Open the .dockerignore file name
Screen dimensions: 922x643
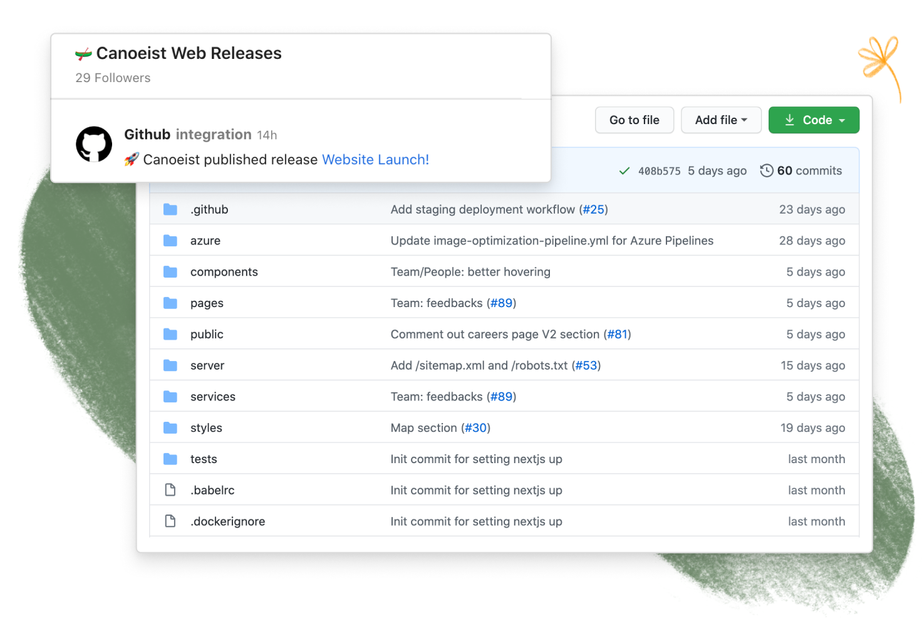[228, 521]
